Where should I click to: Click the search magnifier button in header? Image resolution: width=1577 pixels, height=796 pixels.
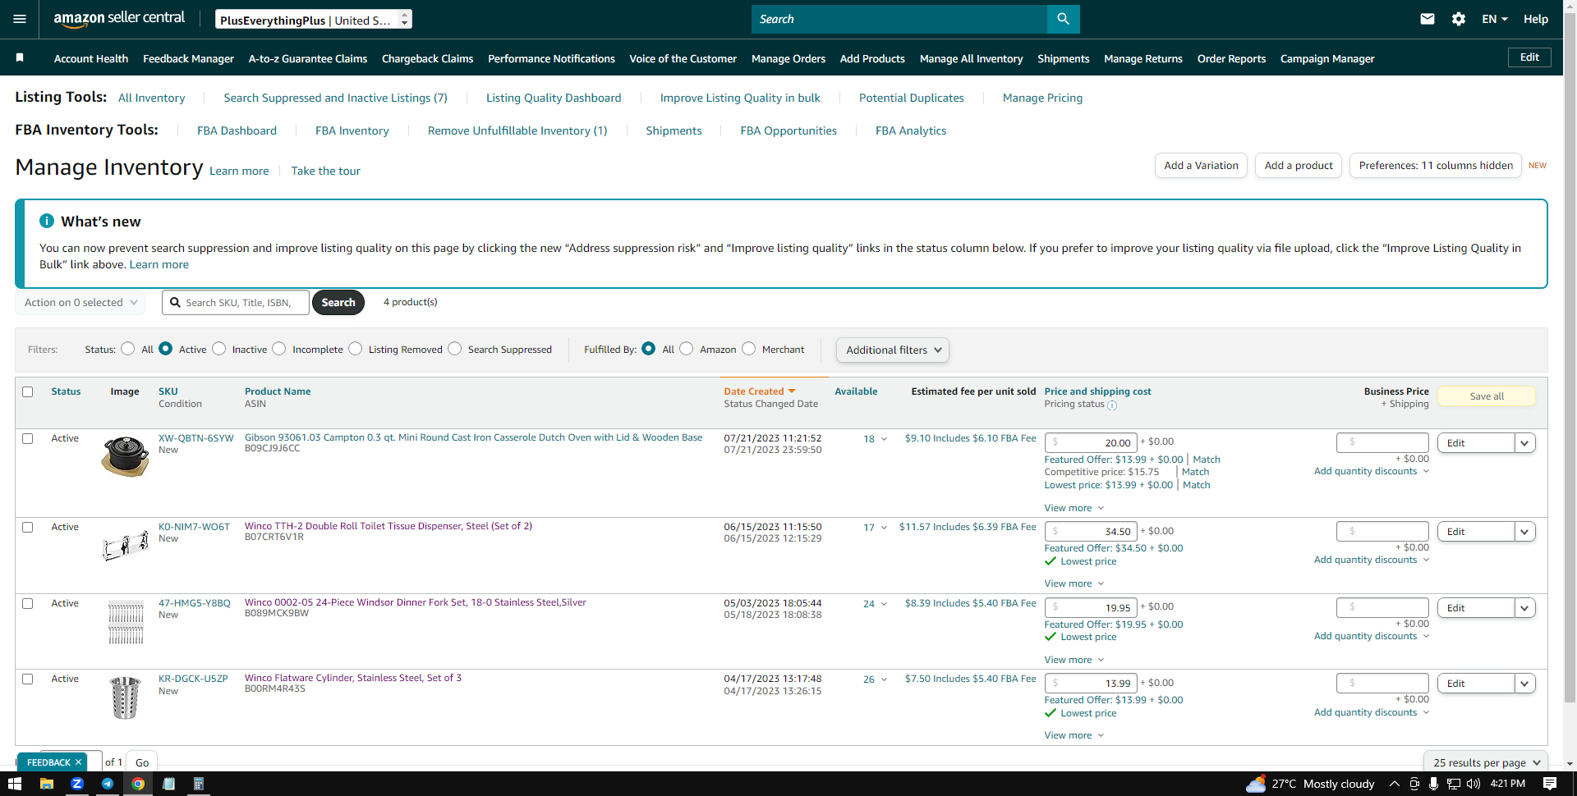(x=1063, y=19)
